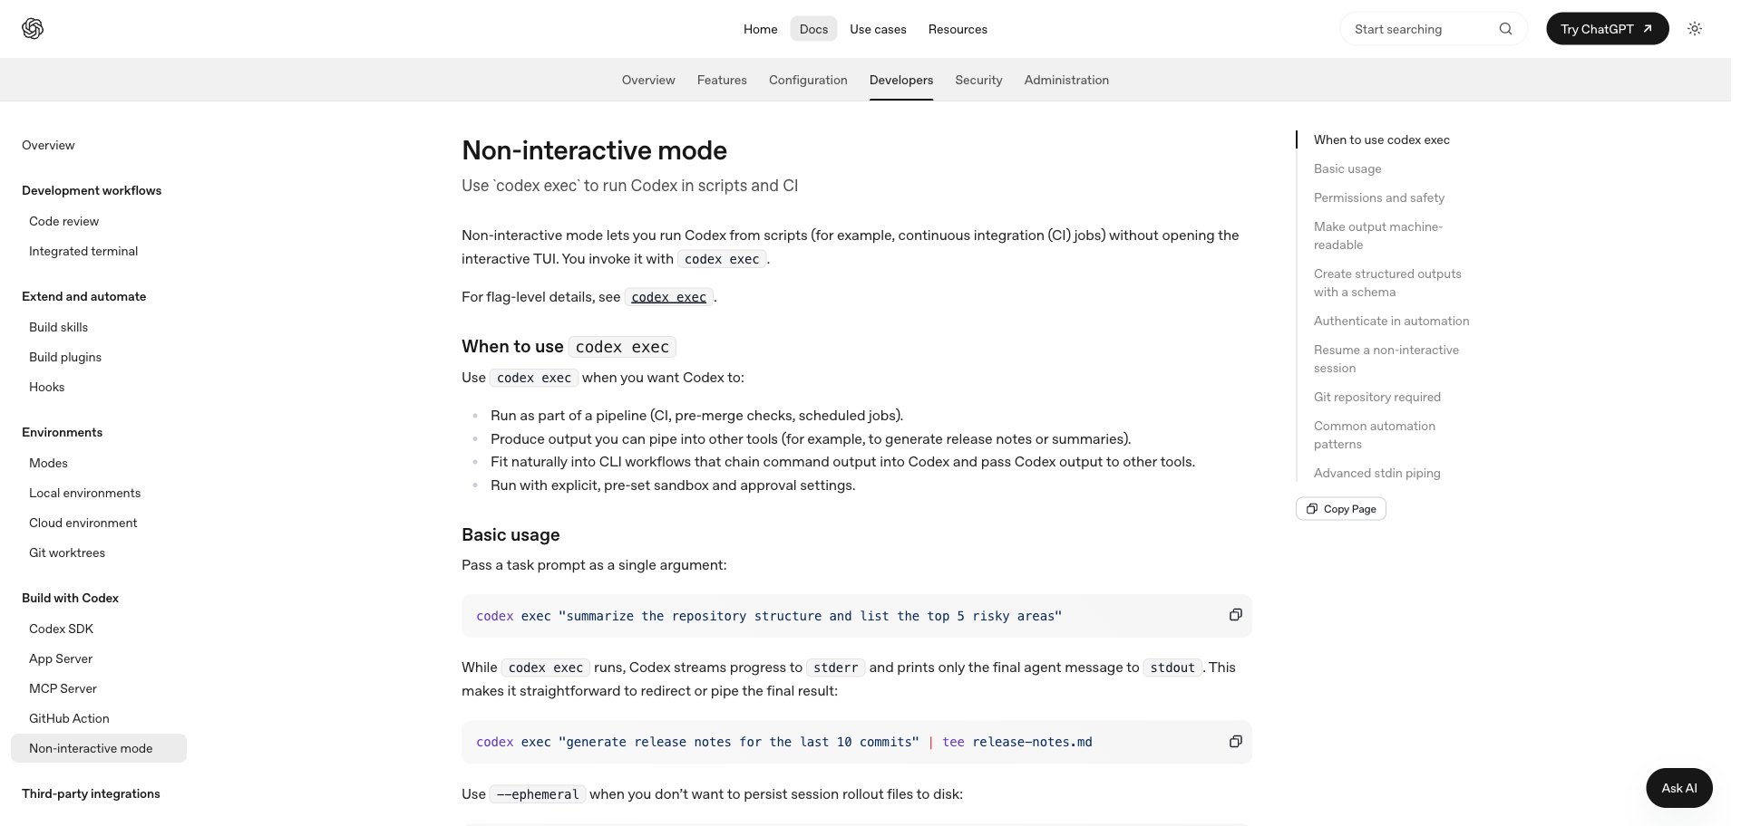The height and width of the screenshot is (826, 1741).
Task: Jump to Make output machine-readable section
Action: (x=1378, y=235)
